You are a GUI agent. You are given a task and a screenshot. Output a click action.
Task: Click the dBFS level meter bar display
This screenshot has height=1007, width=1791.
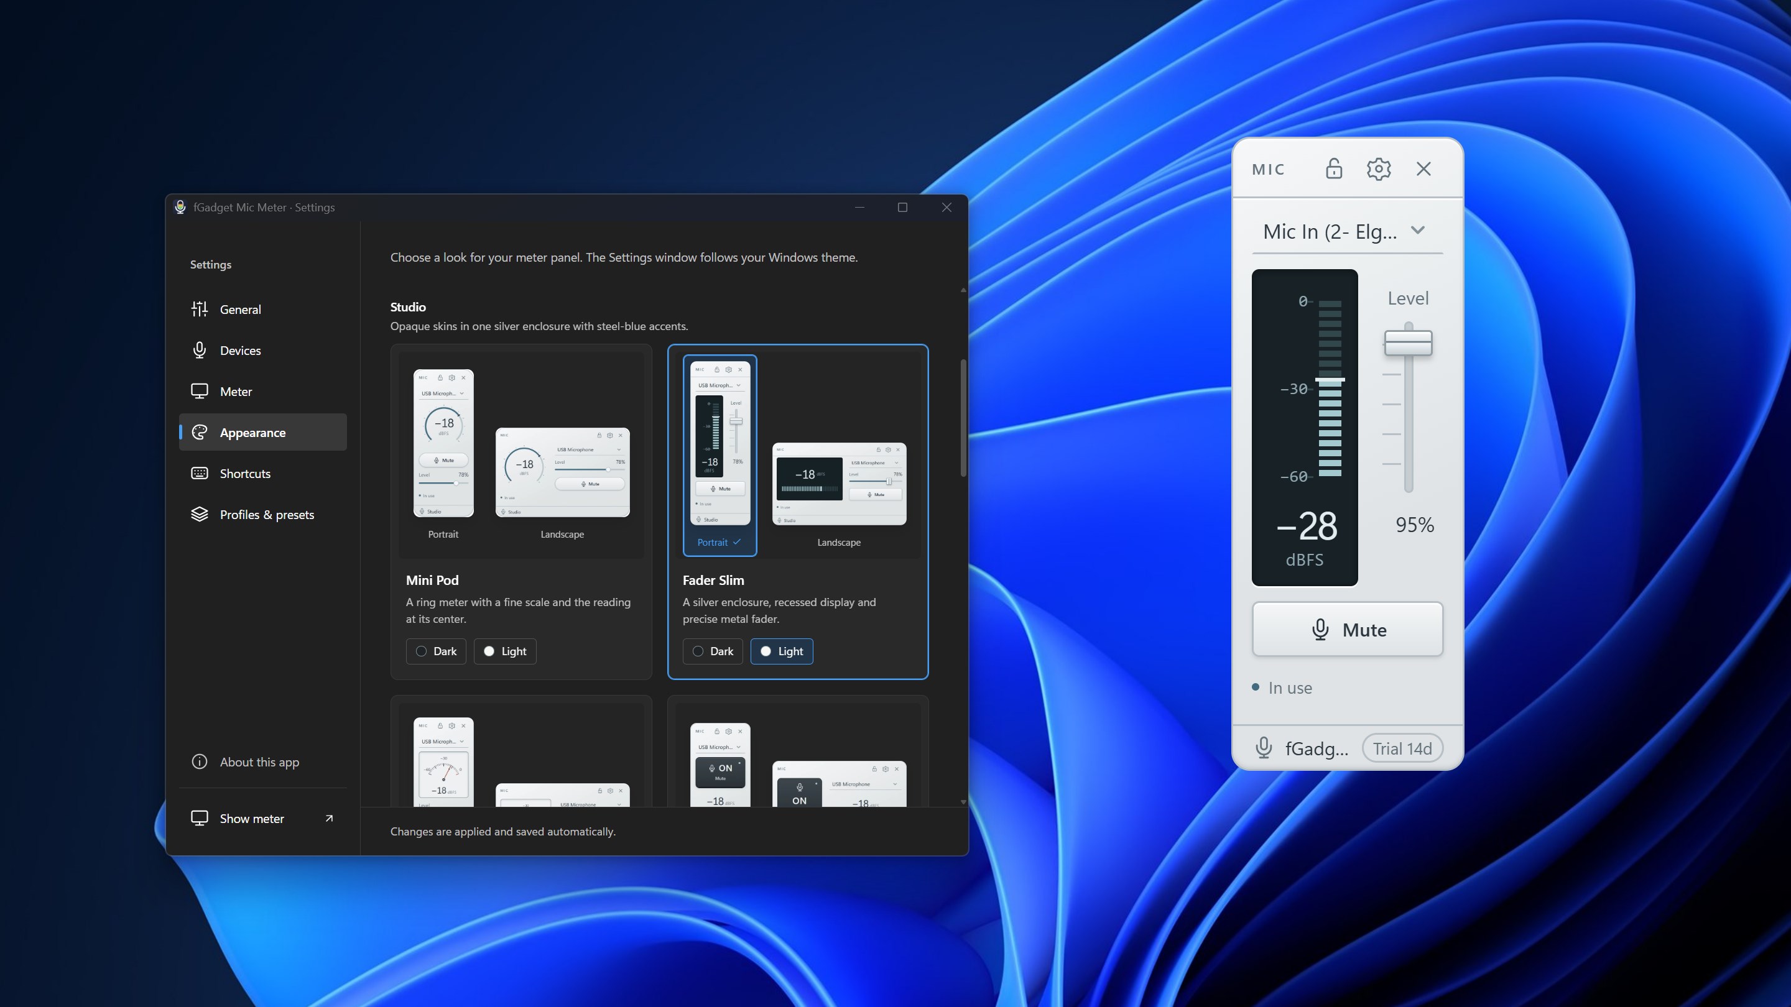[1330, 389]
